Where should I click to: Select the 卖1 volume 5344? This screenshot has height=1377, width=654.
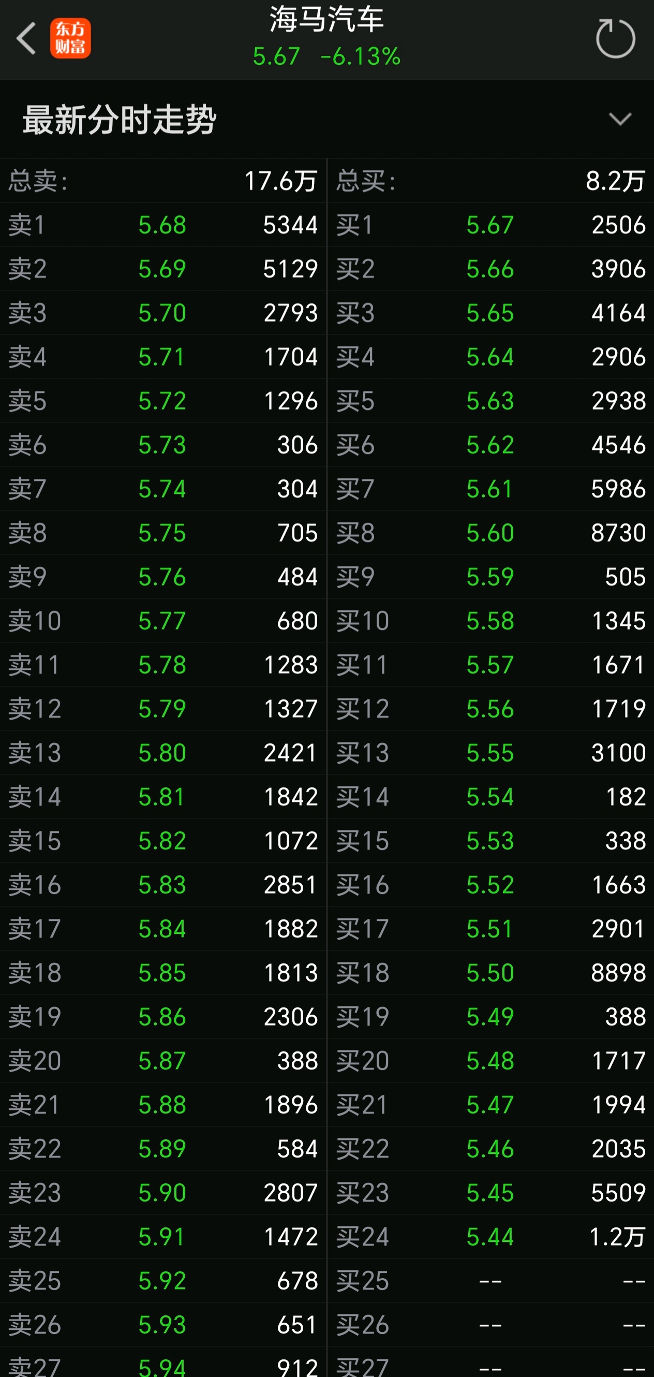[291, 225]
